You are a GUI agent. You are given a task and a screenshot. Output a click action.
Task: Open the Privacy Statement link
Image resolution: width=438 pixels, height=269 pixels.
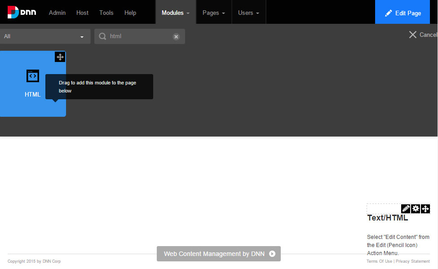[412, 261]
